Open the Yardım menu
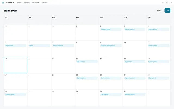The width and height of the screenshot is (174, 109). point(44,3)
